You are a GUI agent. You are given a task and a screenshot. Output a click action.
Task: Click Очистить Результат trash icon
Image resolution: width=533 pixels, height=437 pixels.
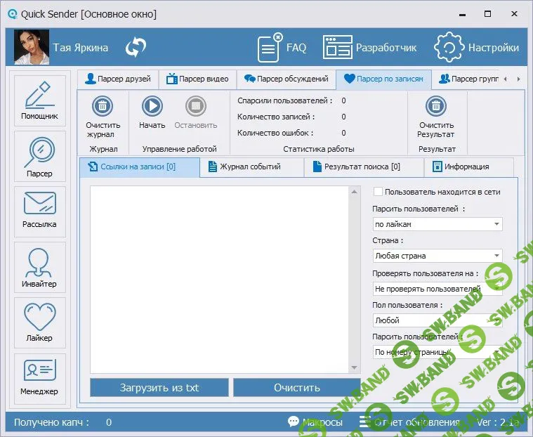click(436, 106)
